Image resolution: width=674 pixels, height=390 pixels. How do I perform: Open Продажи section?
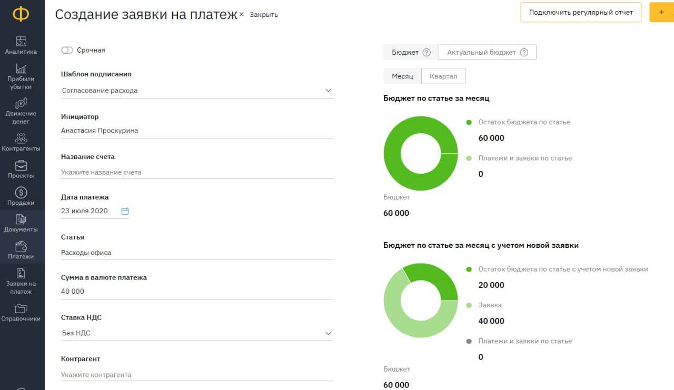tap(21, 196)
